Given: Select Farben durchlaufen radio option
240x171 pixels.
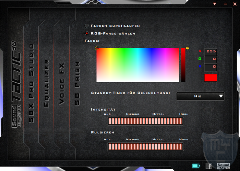Looking at the screenshot, I should [87, 26].
